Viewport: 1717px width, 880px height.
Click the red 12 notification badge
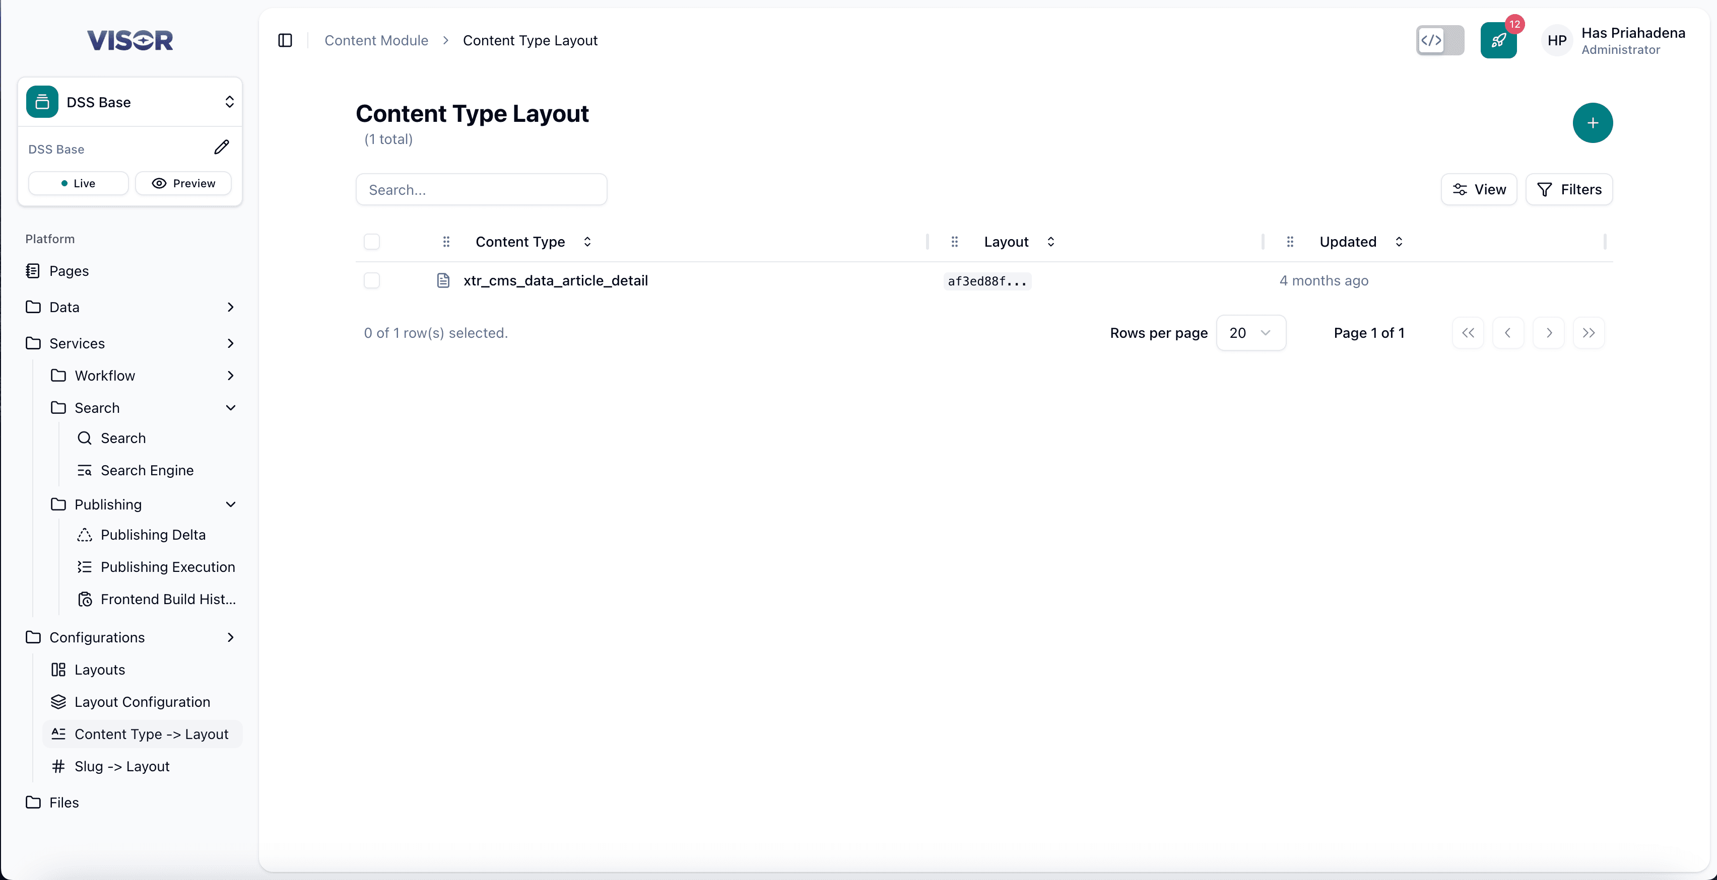tap(1514, 24)
